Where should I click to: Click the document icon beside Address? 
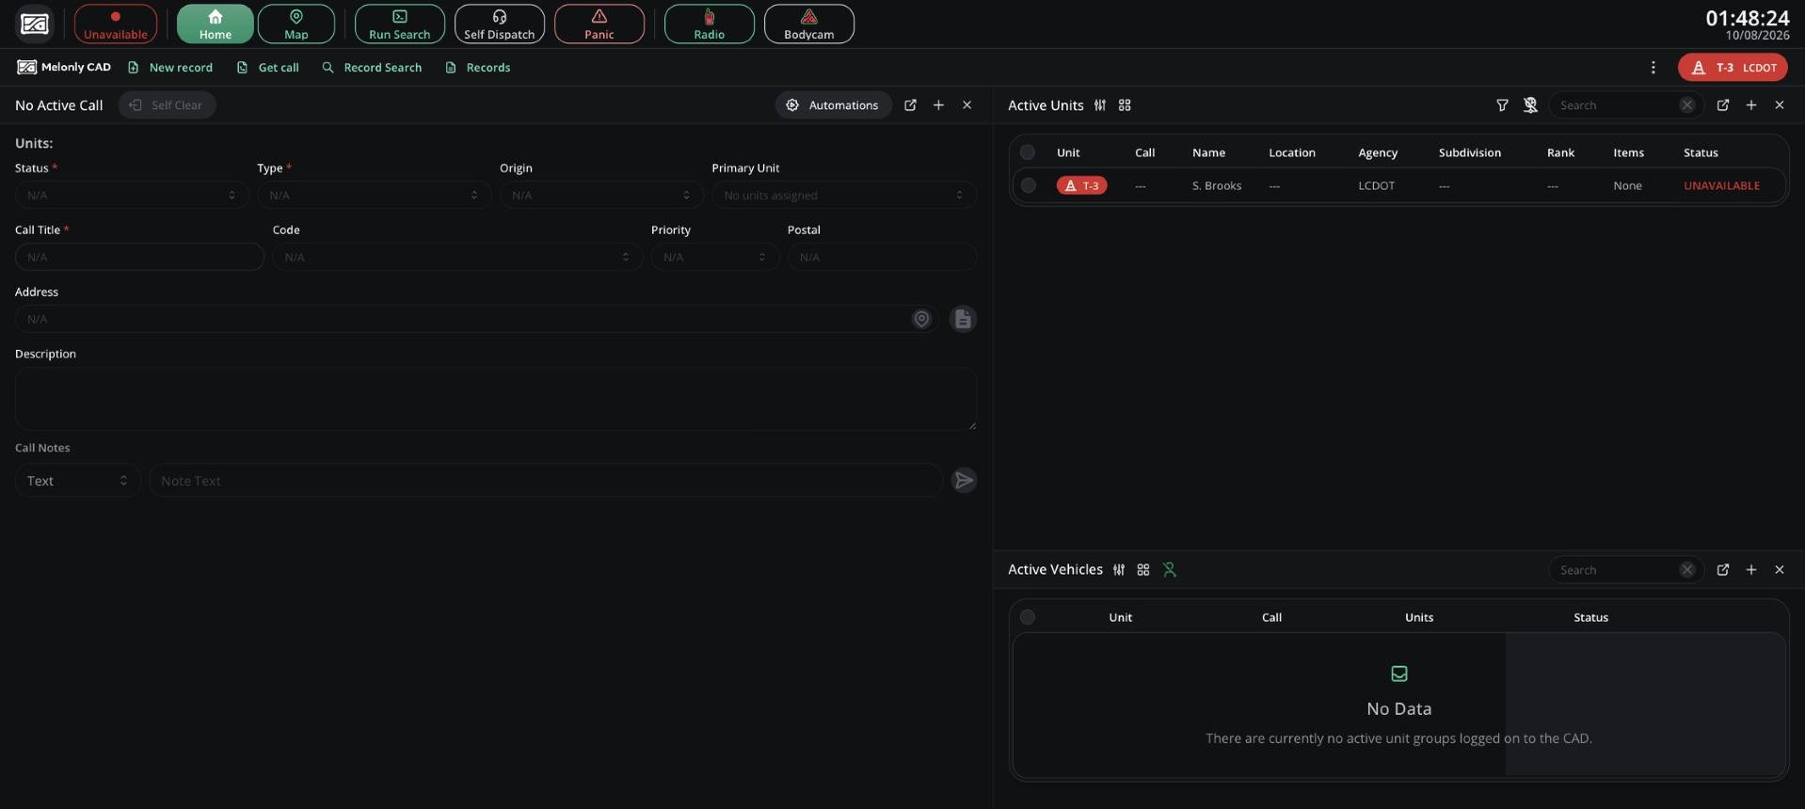point(963,319)
